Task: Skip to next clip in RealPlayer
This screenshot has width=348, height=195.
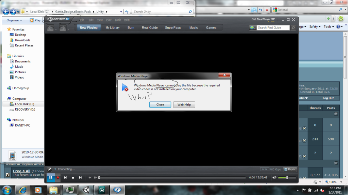Action: coord(80,177)
